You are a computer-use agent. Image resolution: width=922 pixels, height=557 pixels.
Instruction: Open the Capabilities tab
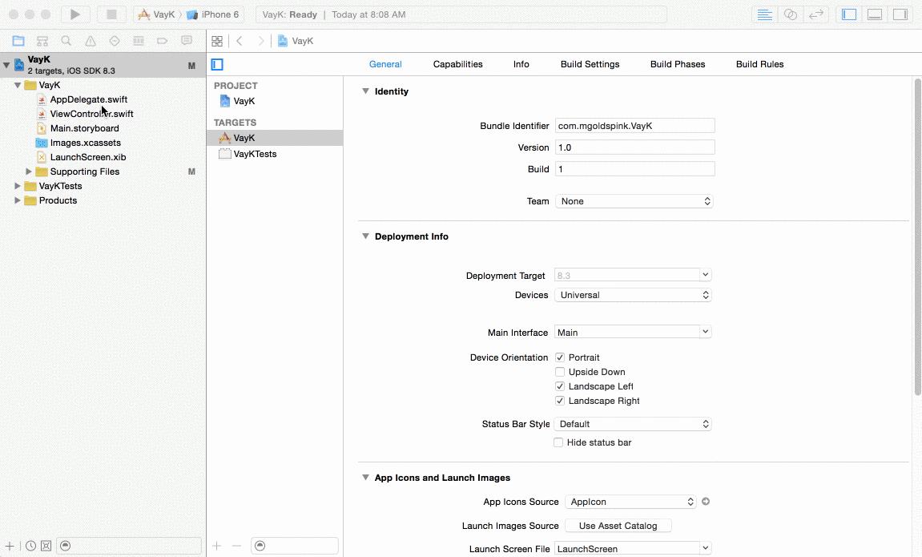click(x=457, y=64)
